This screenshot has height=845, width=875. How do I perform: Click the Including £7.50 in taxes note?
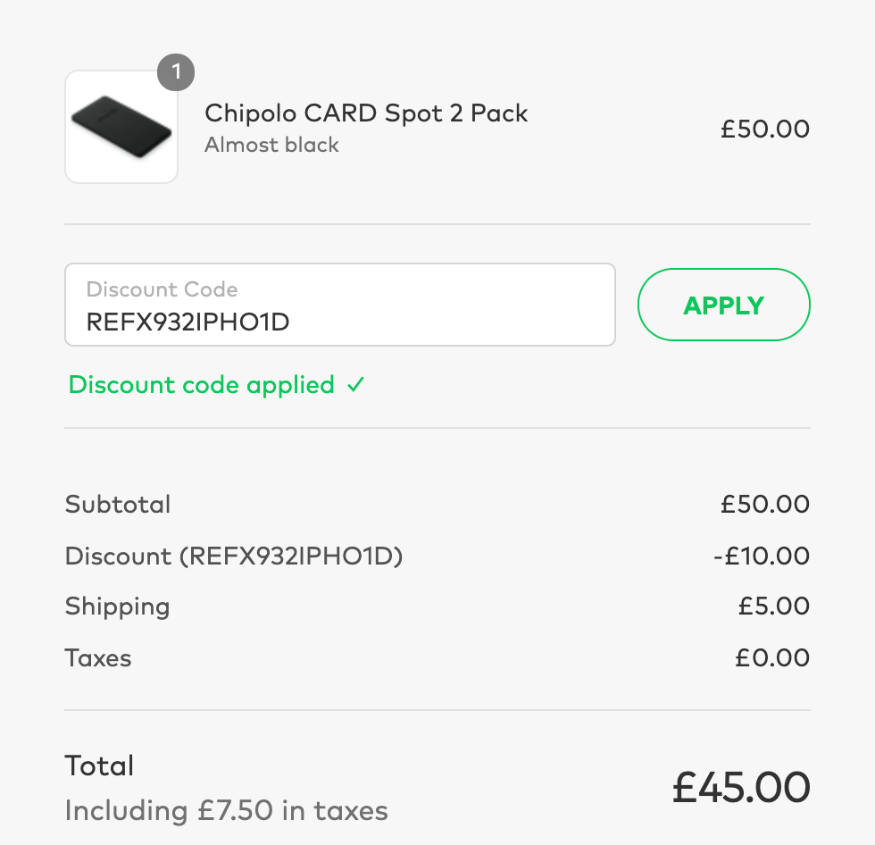coord(226,811)
